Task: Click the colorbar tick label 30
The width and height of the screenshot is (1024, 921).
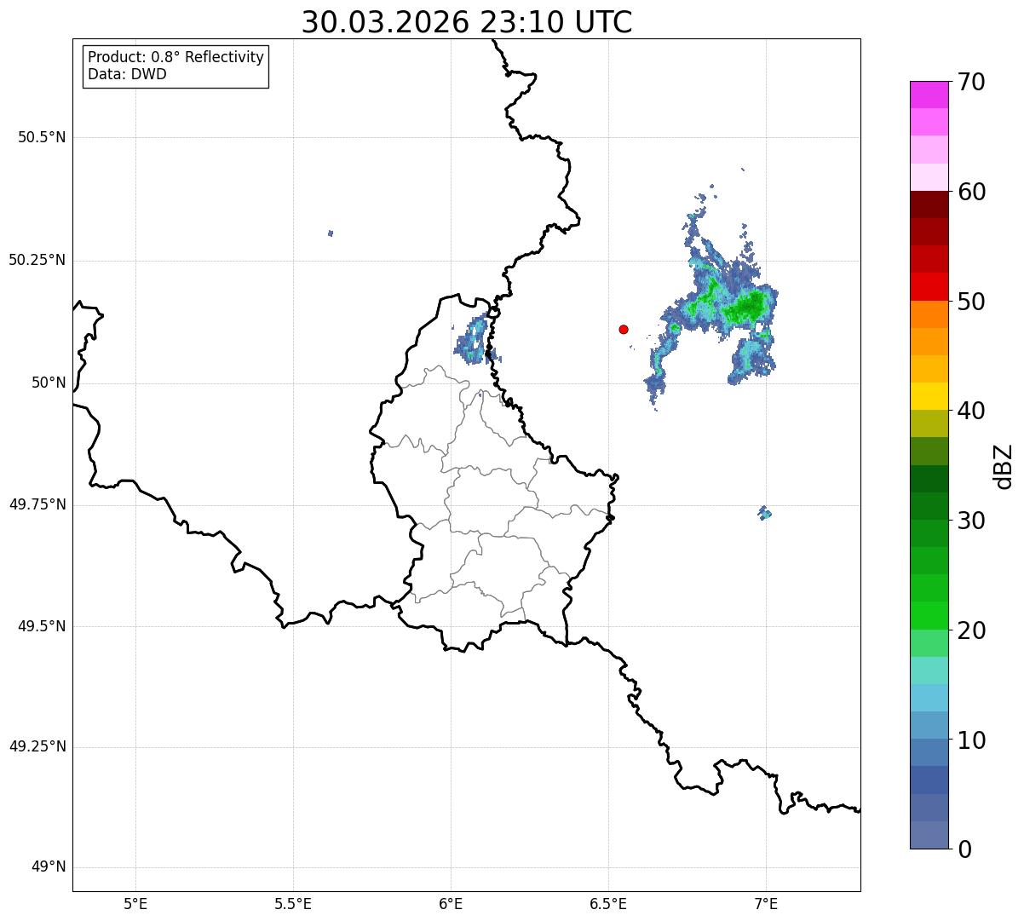Action: 971,521
